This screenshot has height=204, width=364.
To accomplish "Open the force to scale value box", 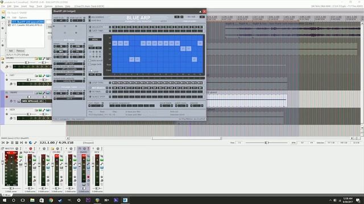I will 69,69.
